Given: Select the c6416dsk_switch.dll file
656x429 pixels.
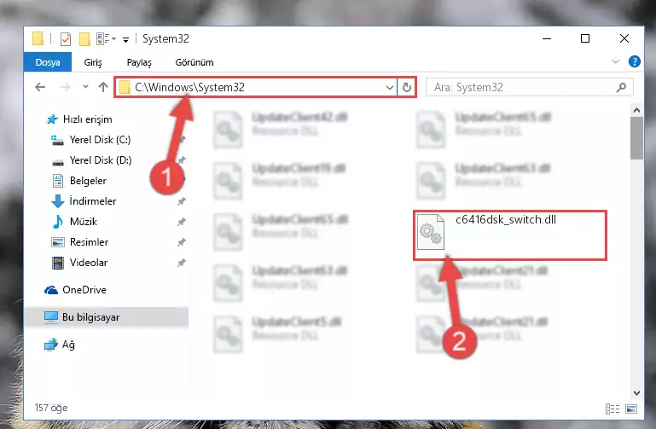Looking at the screenshot, I should pos(508,235).
